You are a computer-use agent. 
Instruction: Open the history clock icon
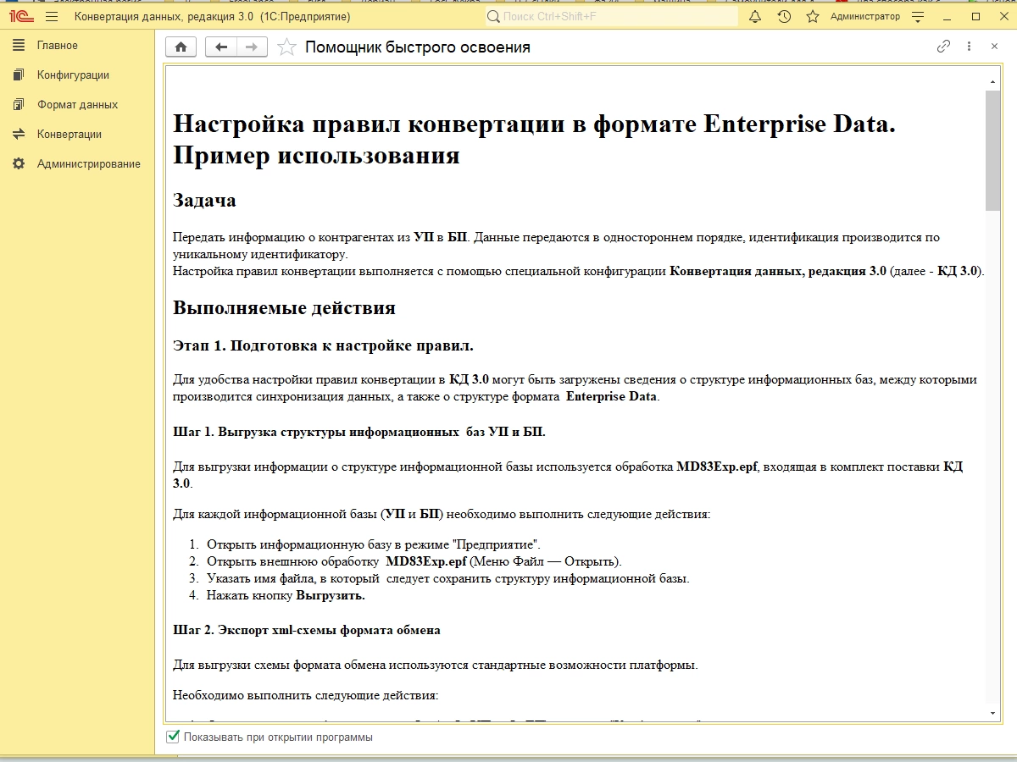pyautogui.click(x=784, y=17)
